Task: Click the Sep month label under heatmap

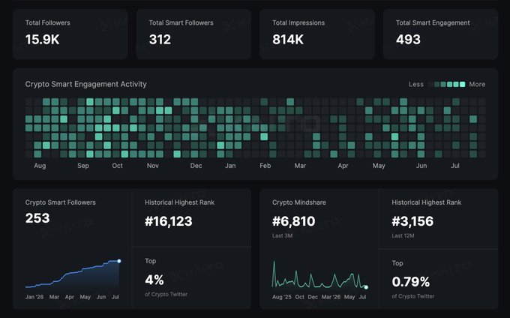Action: [83, 166]
